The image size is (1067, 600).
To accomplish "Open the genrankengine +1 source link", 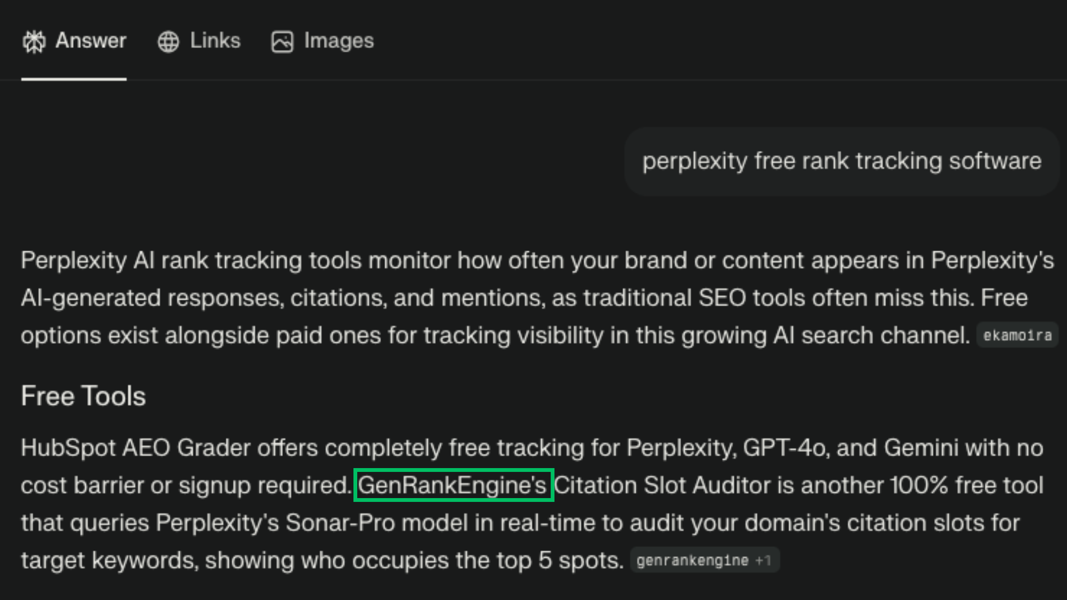I will [x=705, y=560].
